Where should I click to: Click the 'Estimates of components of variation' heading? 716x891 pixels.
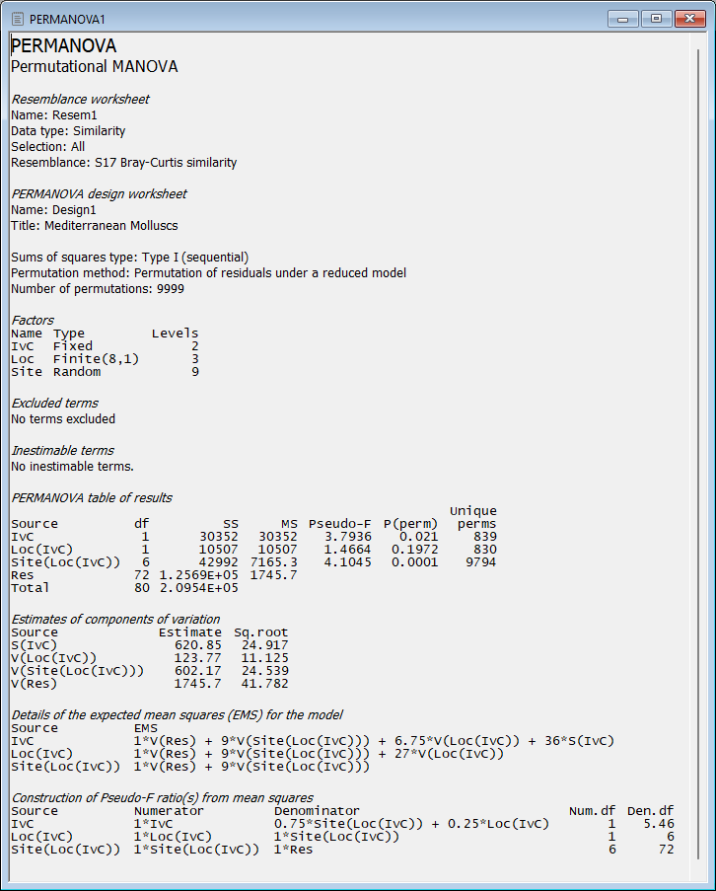pos(114,619)
